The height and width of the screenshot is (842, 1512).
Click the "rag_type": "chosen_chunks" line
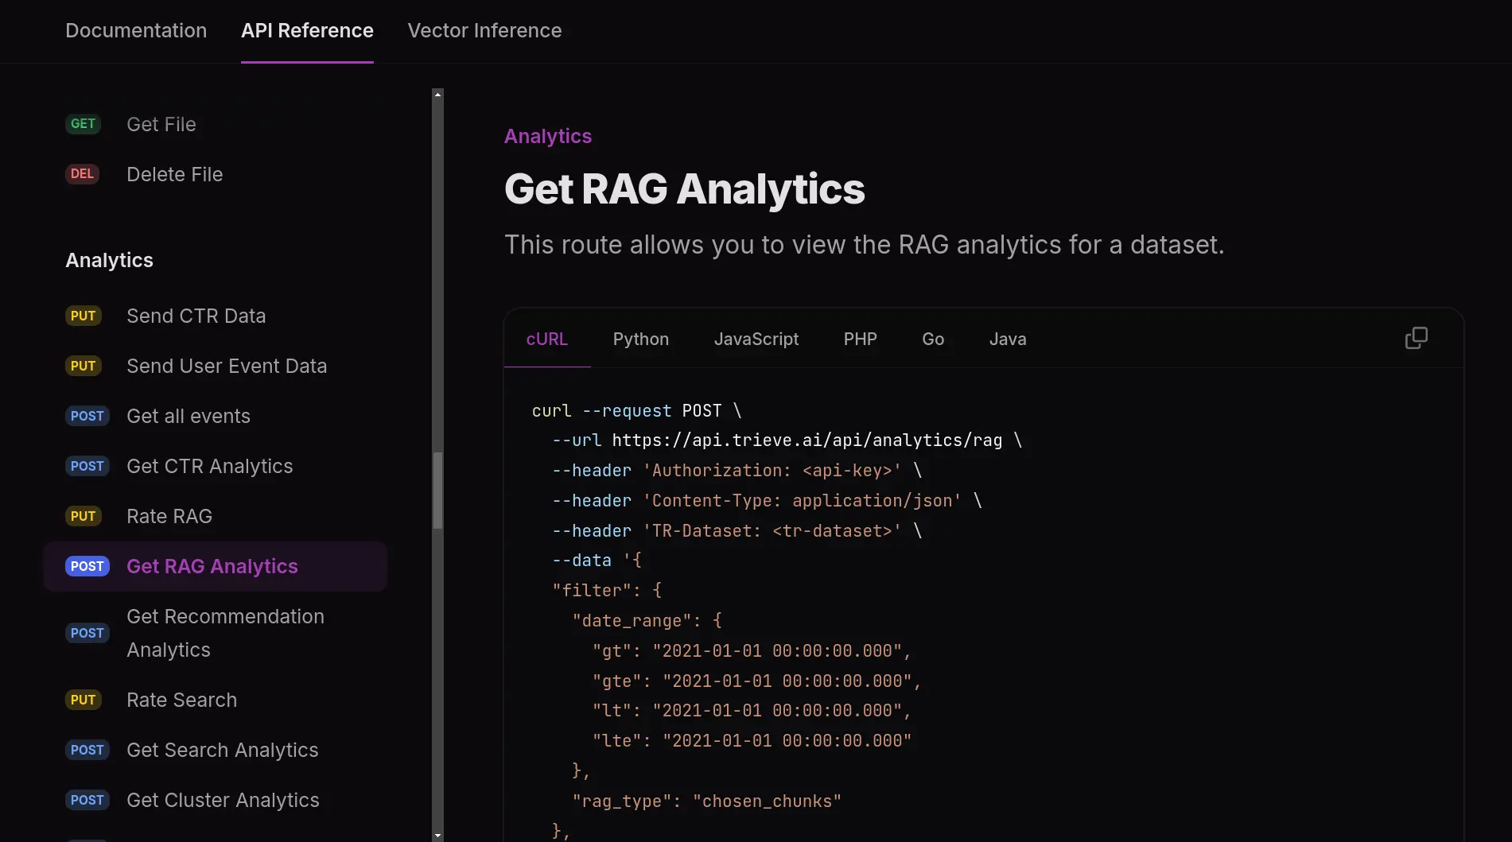(706, 801)
